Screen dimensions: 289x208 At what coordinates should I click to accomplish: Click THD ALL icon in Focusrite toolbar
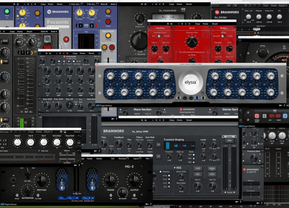98,4
